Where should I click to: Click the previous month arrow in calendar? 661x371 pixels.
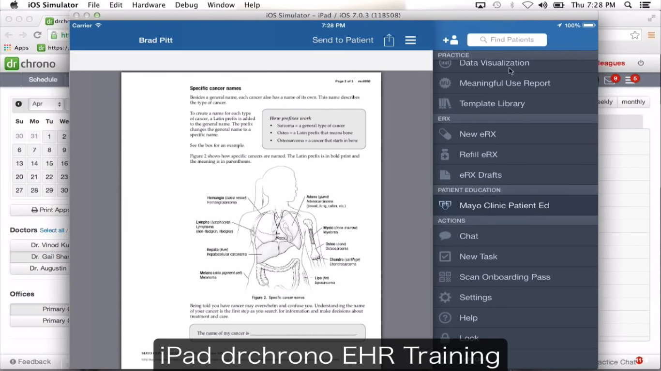click(x=18, y=104)
